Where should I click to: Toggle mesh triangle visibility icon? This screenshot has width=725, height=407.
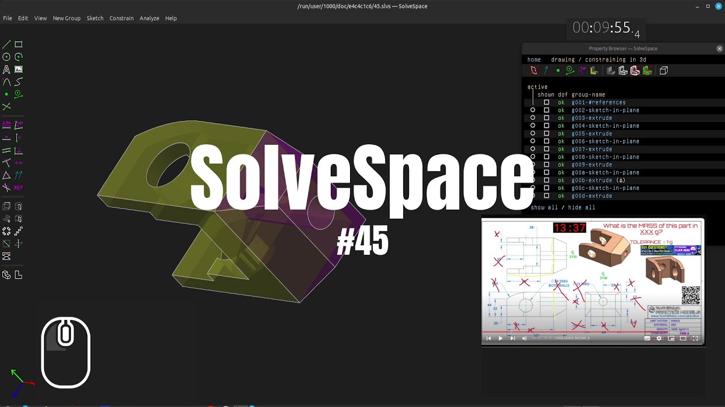pyautogui.click(x=647, y=71)
